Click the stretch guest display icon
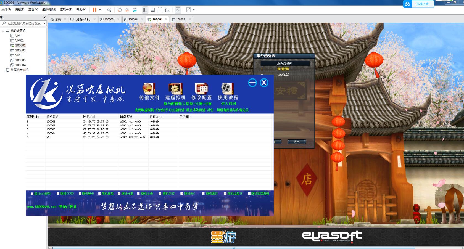 pyautogui.click(x=188, y=10)
